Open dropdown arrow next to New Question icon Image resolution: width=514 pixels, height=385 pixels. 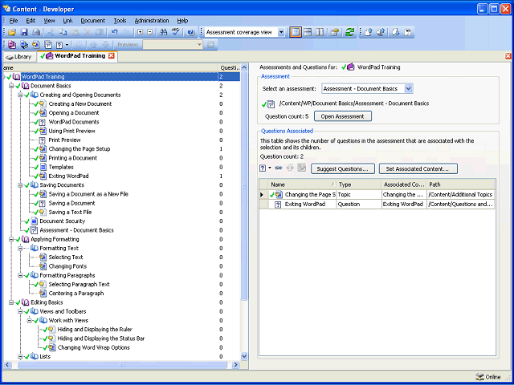(67, 44)
